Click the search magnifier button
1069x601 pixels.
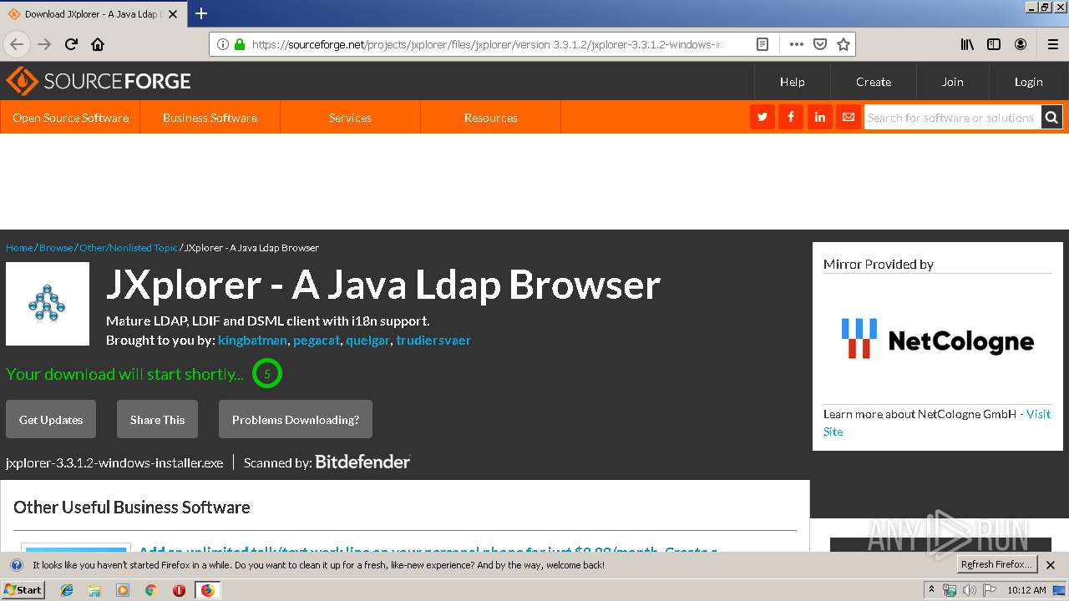tap(1052, 118)
